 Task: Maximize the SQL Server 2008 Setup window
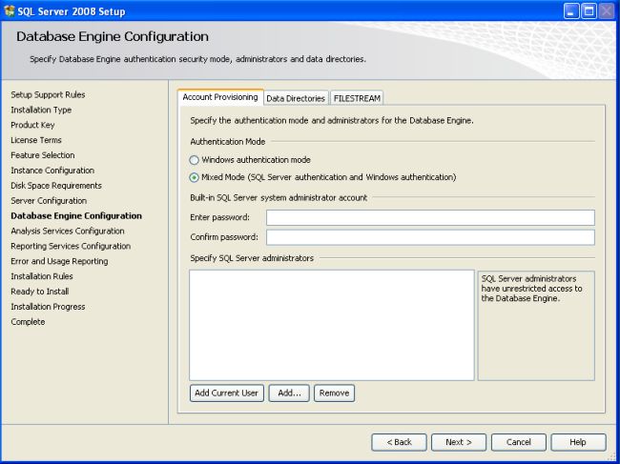click(589, 11)
